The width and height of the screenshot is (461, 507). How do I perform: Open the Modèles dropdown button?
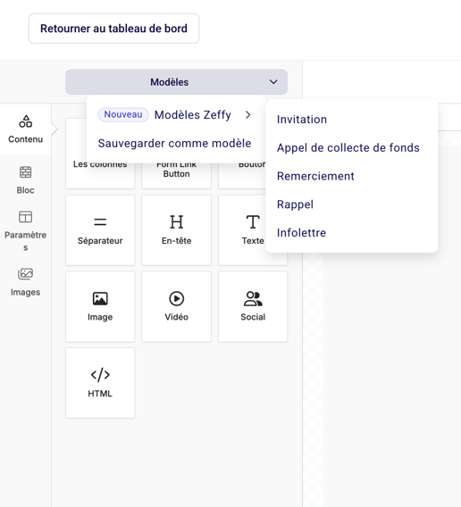point(176,82)
